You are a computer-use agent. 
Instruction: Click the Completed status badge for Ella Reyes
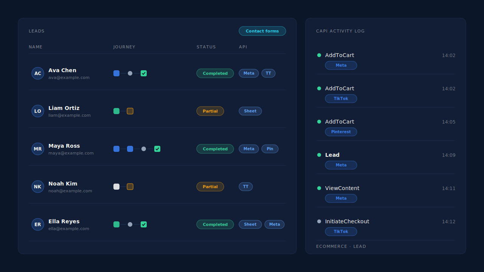tap(215, 224)
